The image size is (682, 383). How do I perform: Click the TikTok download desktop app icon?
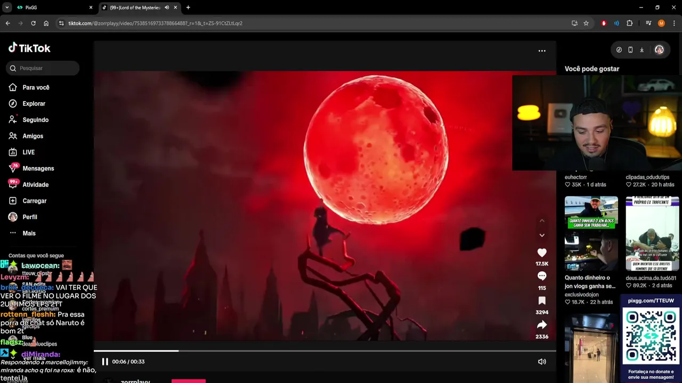point(642,49)
